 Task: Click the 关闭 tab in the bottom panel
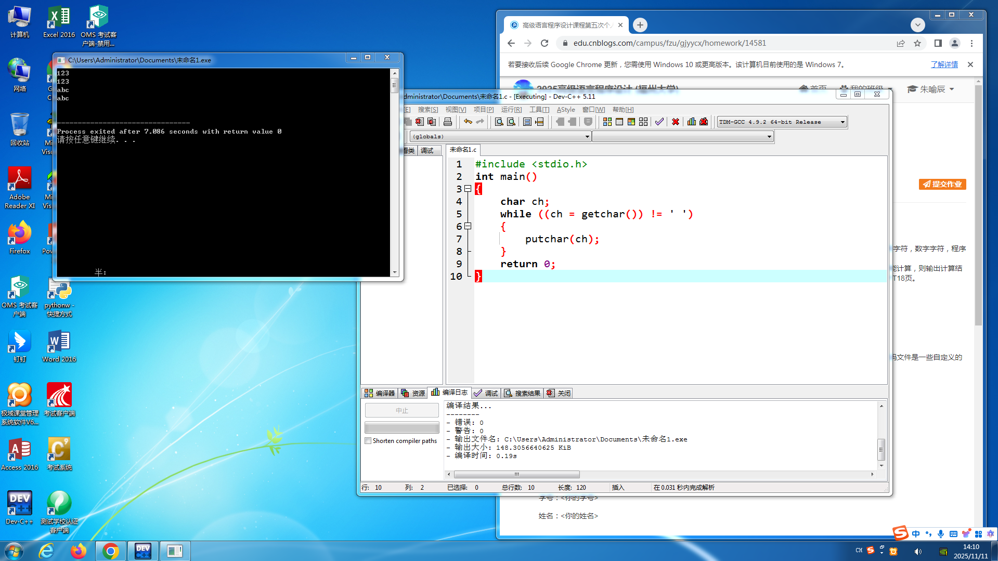tap(558, 393)
